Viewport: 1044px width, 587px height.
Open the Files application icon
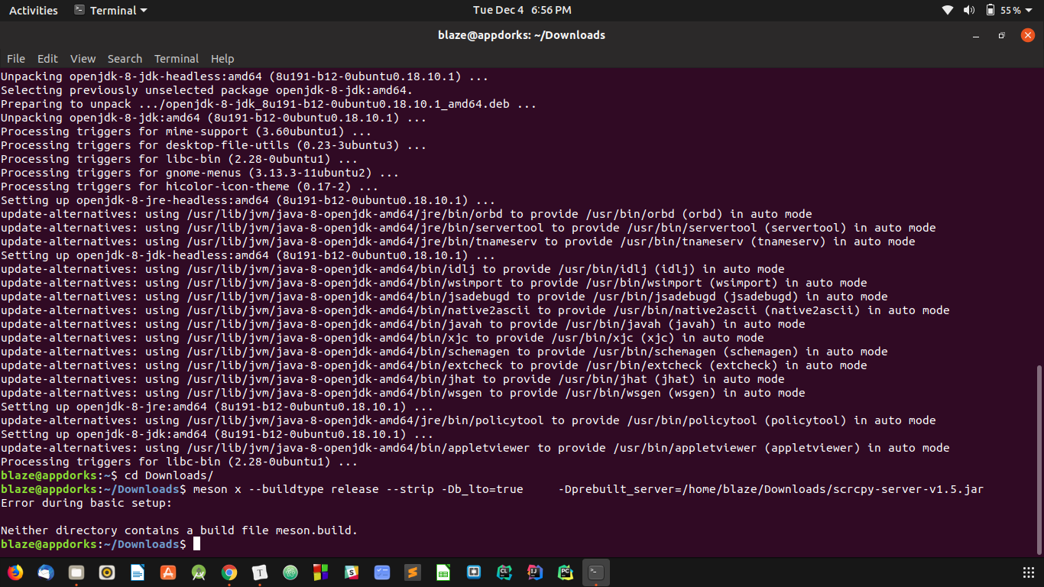[76, 572]
